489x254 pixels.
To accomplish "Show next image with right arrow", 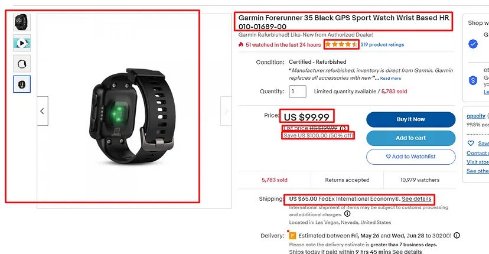I will (x=226, y=111).
